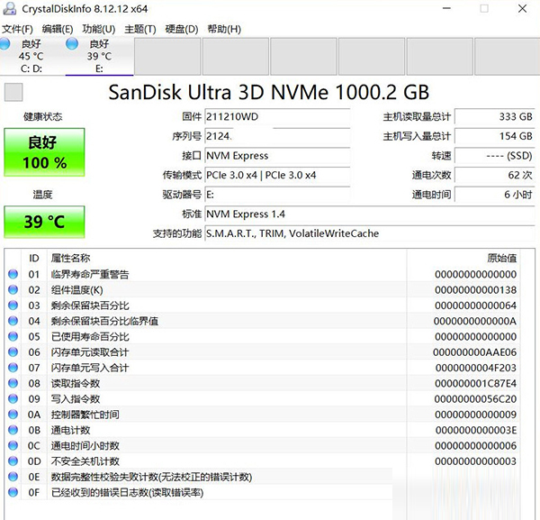Click the status orb for attribute 0F
Viewport: 540px width, 520px height.
point(13,492)
